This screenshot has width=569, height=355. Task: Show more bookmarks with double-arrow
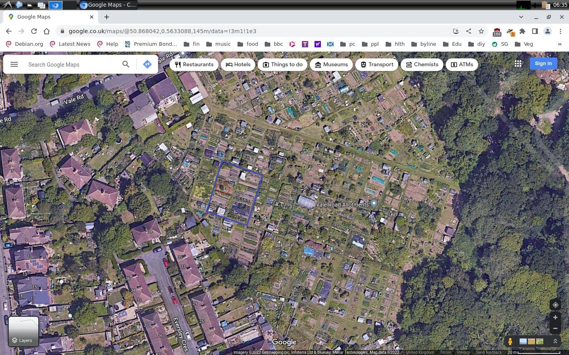560,44
